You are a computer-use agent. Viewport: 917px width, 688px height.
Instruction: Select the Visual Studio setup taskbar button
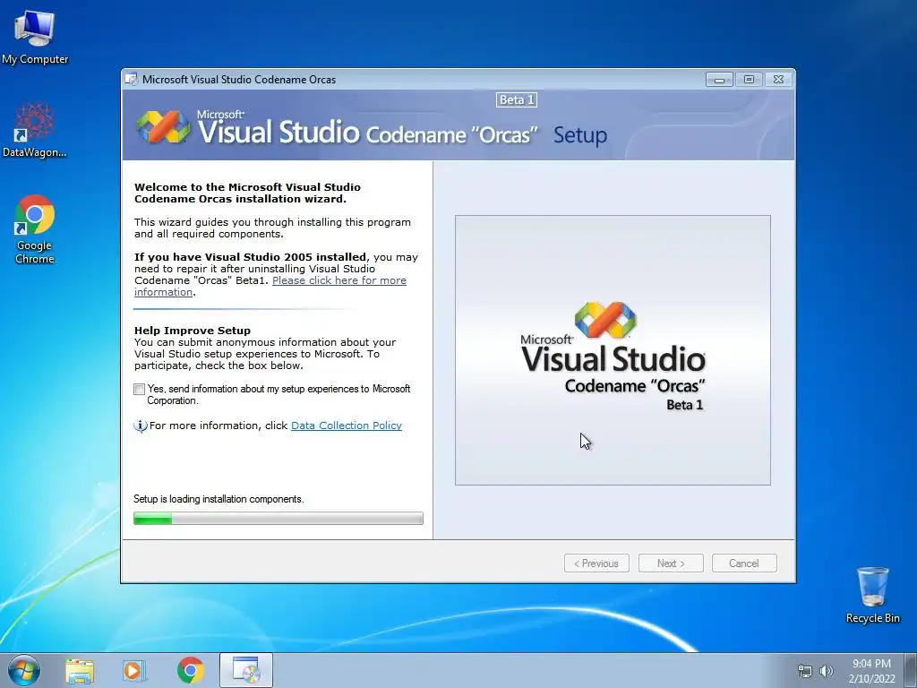(x=246, y=670)
